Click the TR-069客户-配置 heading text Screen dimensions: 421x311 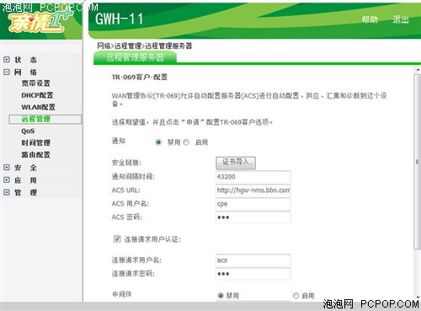[x=140, y=77]
